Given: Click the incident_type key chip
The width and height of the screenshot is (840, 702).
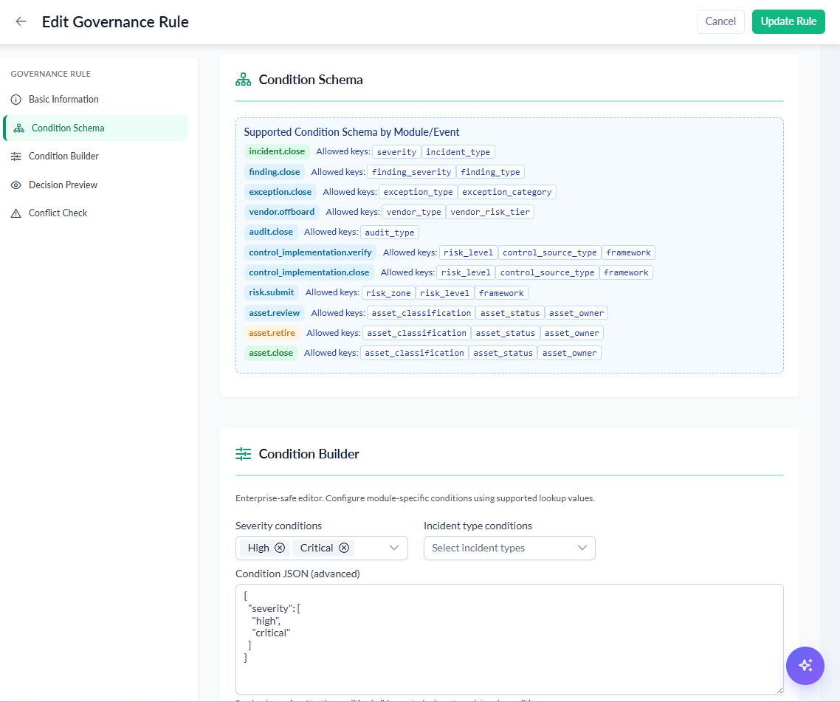Looking at the screenshot, I should click(x=458, y=152).
